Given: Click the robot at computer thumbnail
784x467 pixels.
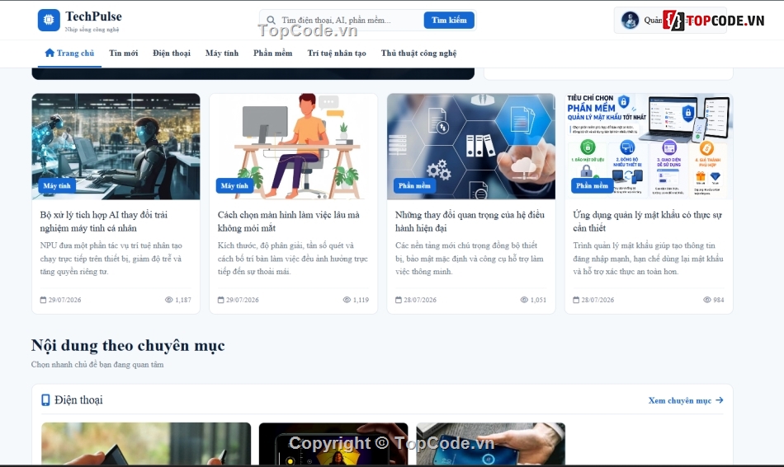Looking at the screenshot, I should 116,146.
